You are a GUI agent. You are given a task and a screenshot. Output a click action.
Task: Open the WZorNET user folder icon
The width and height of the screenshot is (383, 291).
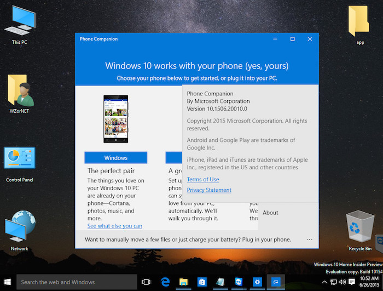click(x=20, y=94)
